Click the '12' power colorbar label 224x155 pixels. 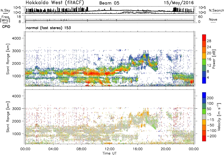tap(209, 65)
